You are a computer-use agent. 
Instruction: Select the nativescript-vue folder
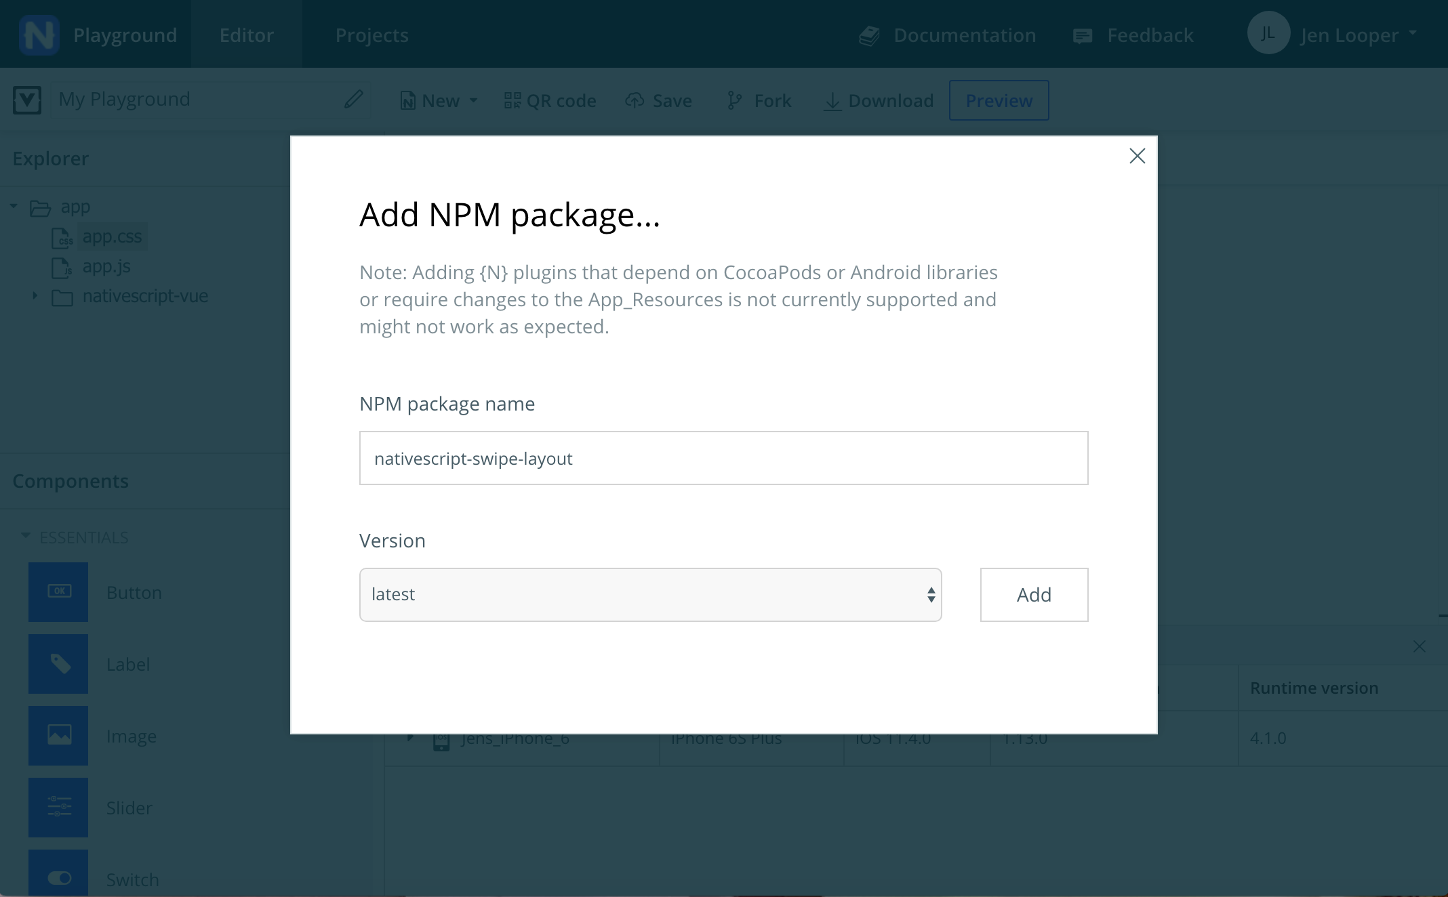coord(145,296)
